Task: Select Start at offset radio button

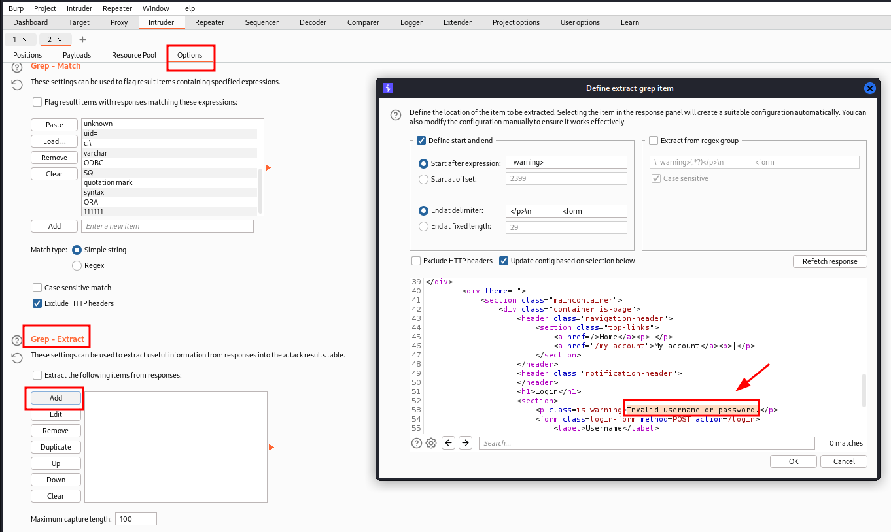Action: (423, 179)
